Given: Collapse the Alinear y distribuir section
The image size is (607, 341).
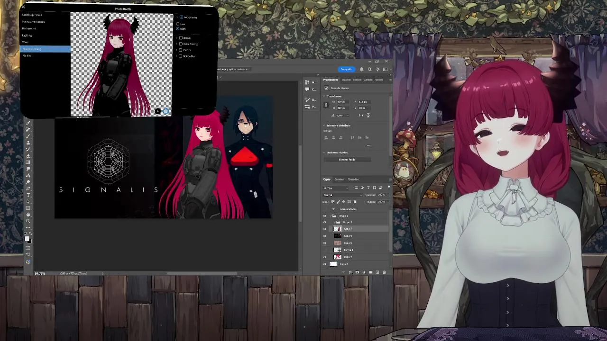Looking at the screenshot, I should [x=324, y=126].
